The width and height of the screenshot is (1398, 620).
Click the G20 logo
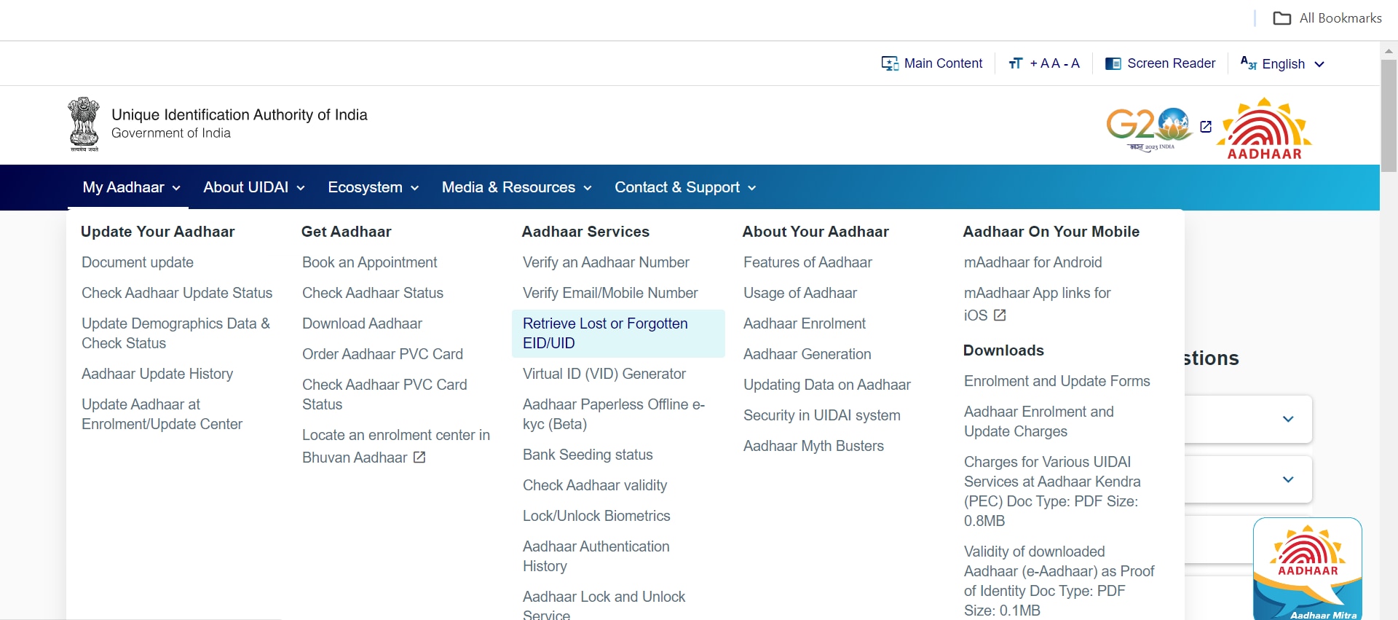tap(1148, 129)
